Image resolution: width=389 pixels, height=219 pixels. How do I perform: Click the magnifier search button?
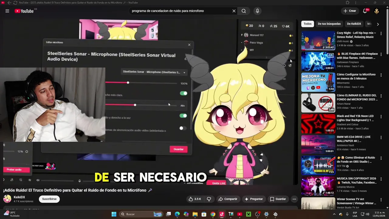(x=244, y=11)
